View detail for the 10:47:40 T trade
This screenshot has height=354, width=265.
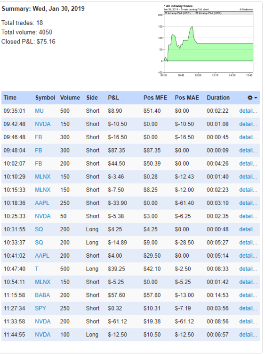[248, 269]
